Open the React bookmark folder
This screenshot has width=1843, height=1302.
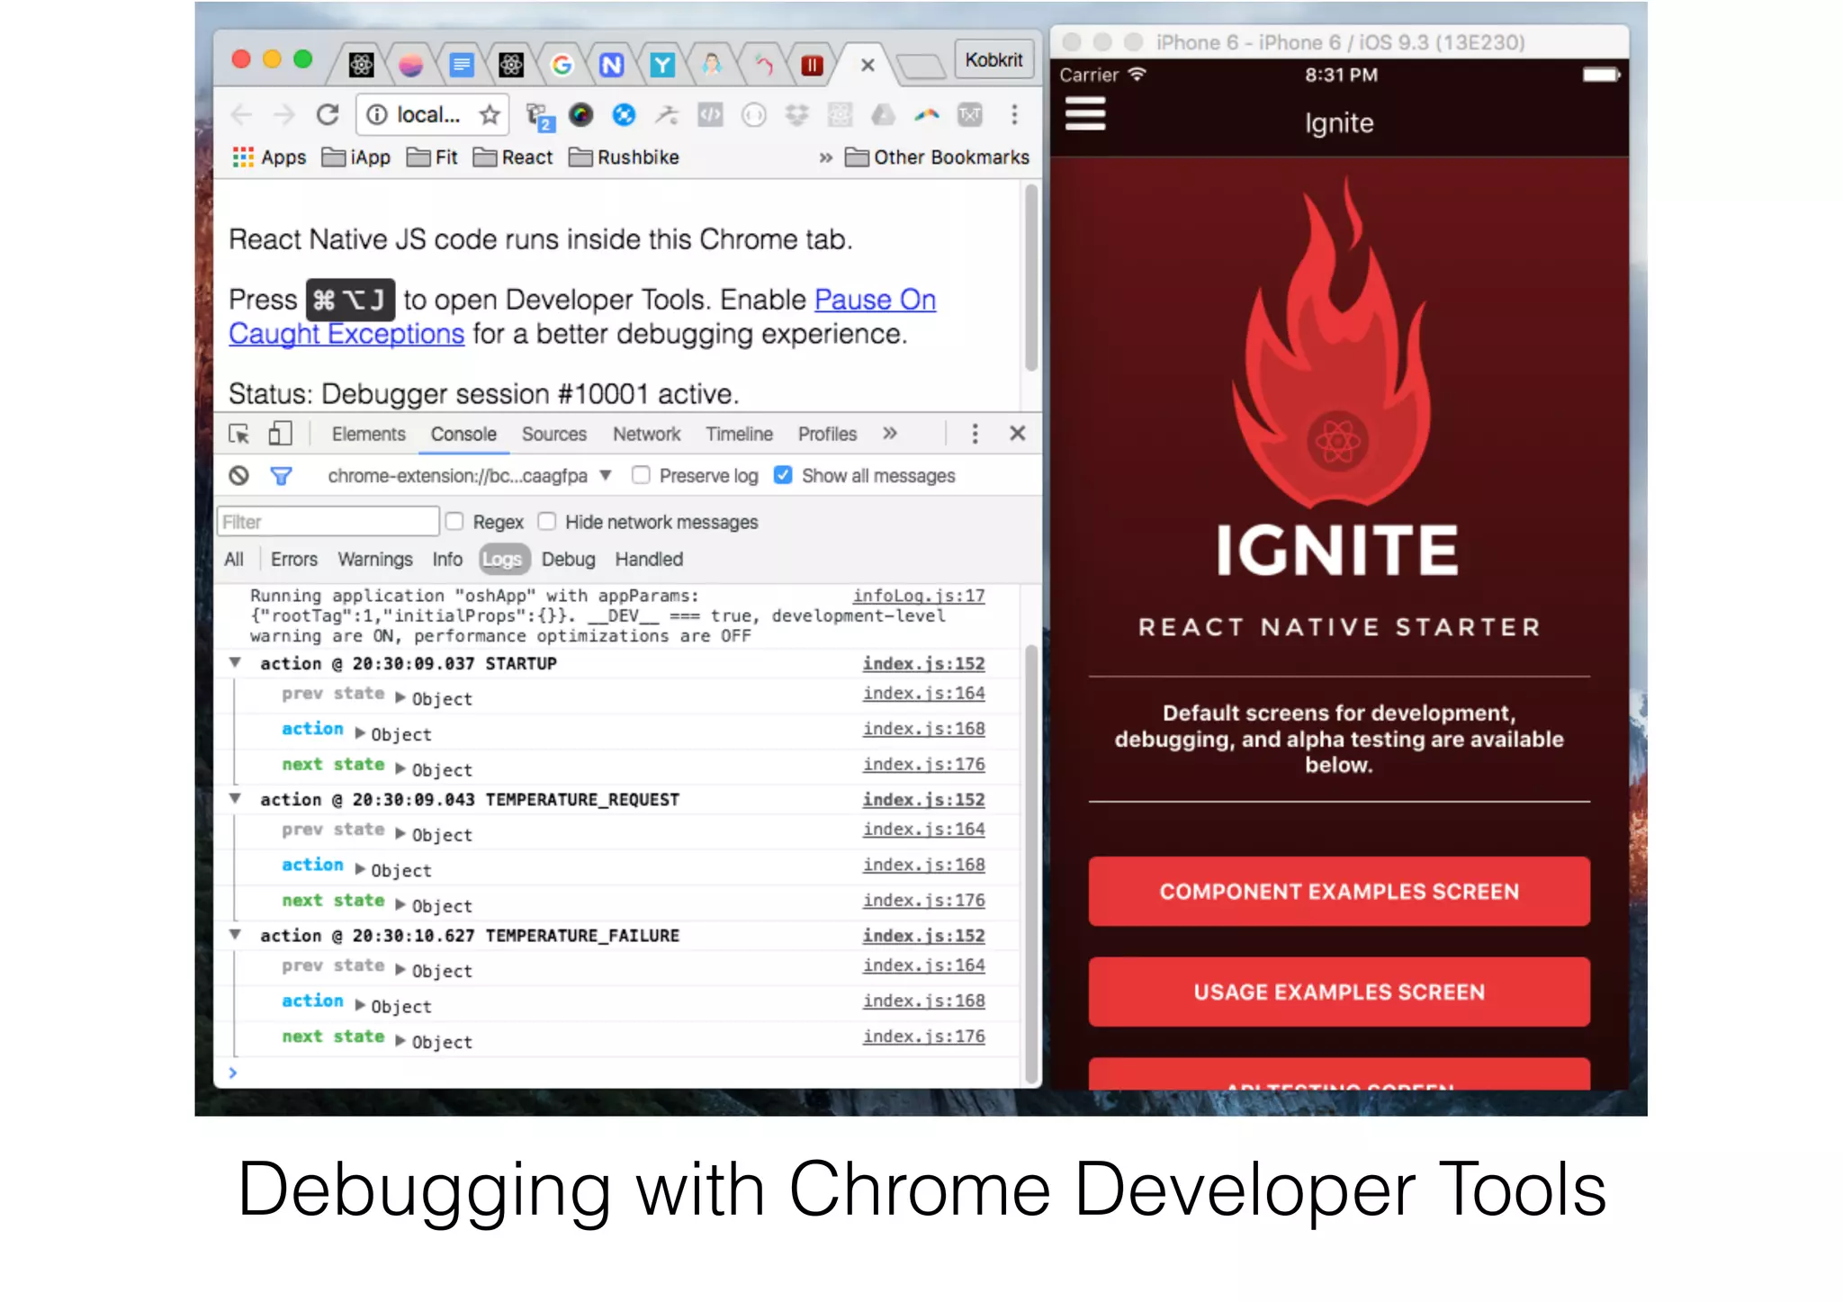pyautogui.click(x=513, y=157)
